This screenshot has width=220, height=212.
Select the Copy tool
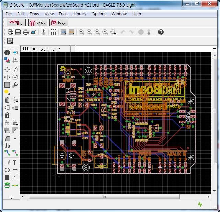15,70
